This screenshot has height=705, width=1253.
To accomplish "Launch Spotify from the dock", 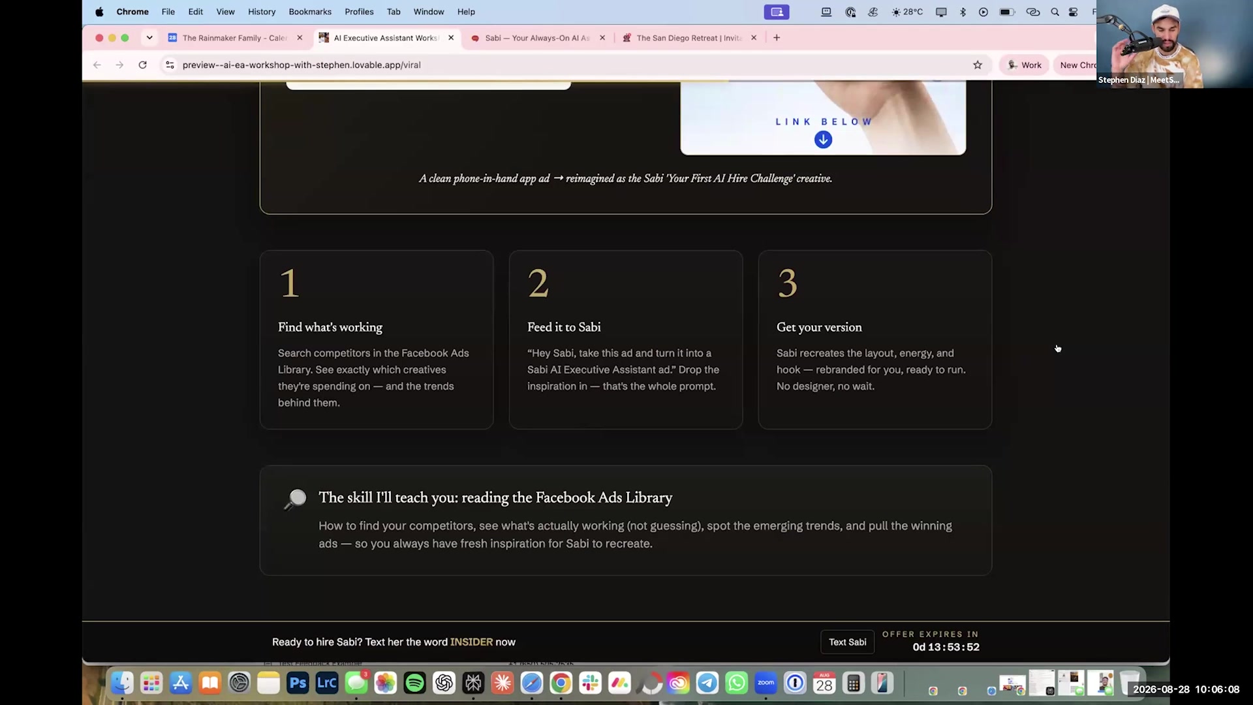I will 414,683.
